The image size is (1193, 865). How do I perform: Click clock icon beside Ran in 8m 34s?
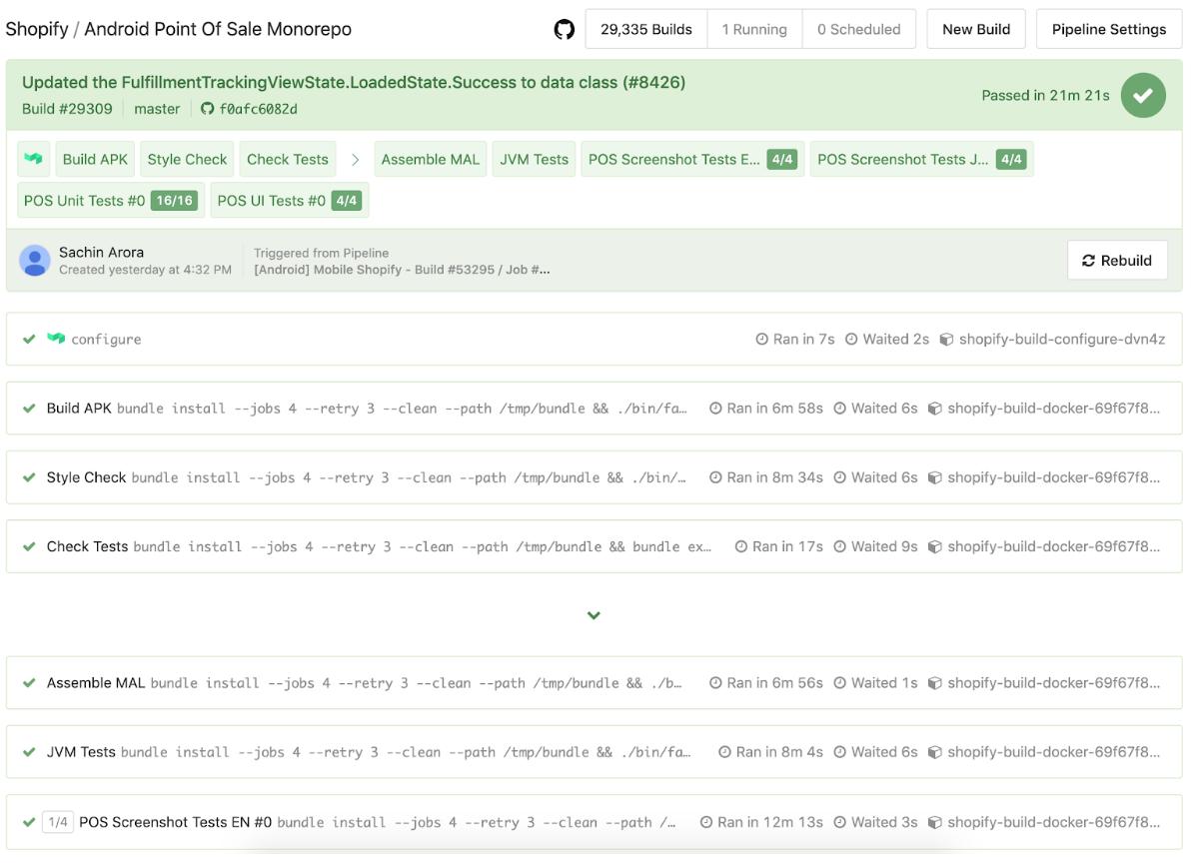click(x=715, y=477)
